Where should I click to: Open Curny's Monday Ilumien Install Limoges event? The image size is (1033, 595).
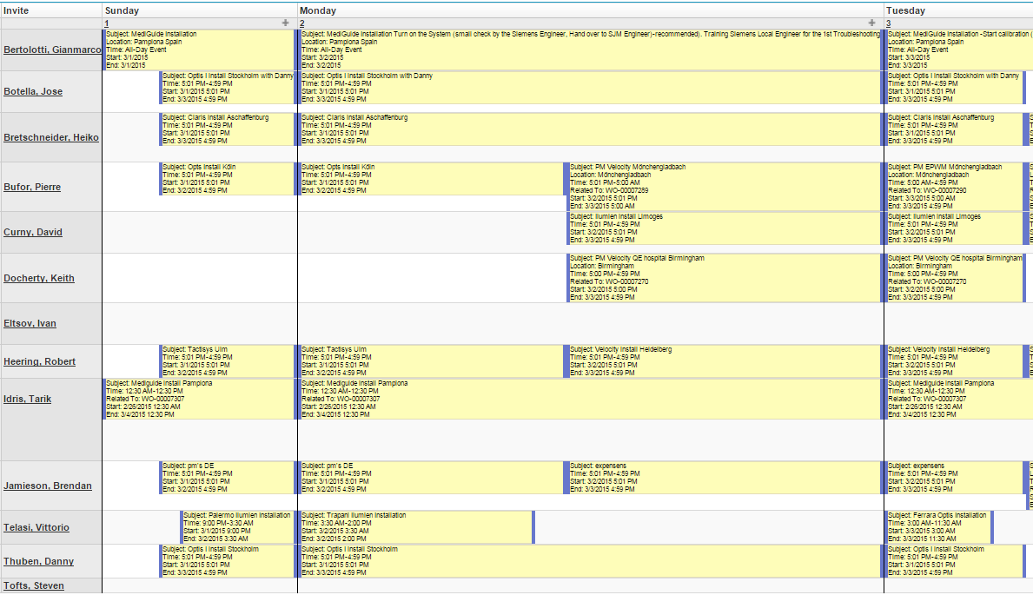pyautogui.click(x=724, y=228)
